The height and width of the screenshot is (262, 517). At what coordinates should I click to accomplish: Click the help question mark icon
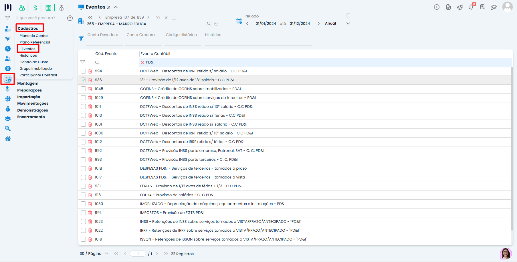[70, 18]
